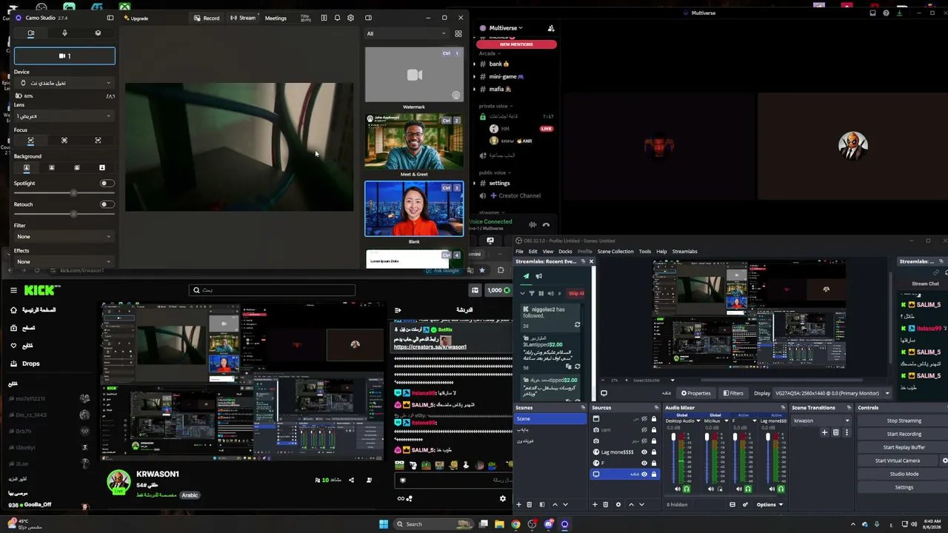
Task: Add a new source in OBS Sources
Action: pos(595,505)
